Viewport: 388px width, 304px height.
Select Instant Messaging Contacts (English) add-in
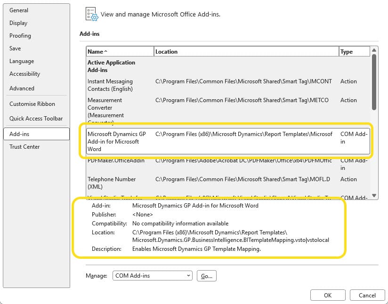tap(228, 85)
